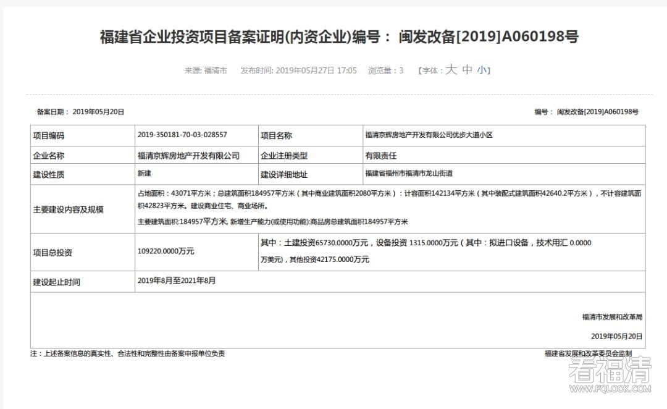
Task: Click the 企业注册类型 label cell
Action: [311, 155]
